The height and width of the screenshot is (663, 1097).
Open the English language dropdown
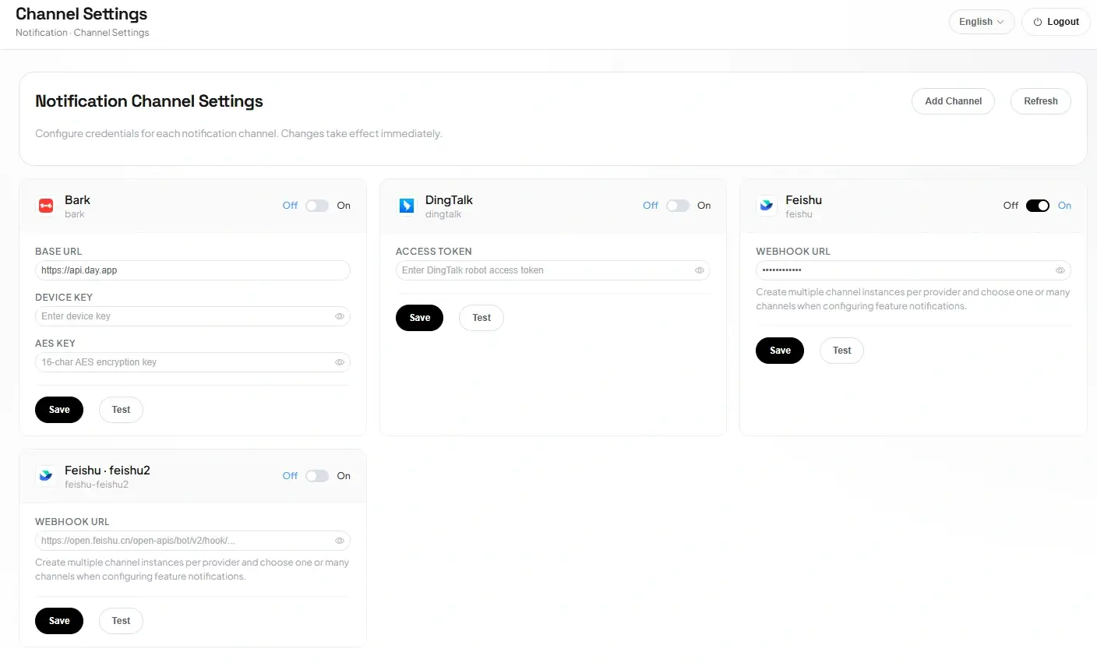tap(981, 22)
